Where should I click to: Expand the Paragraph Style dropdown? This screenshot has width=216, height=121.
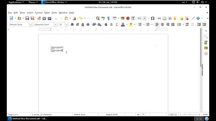click(x=31, y=25)
